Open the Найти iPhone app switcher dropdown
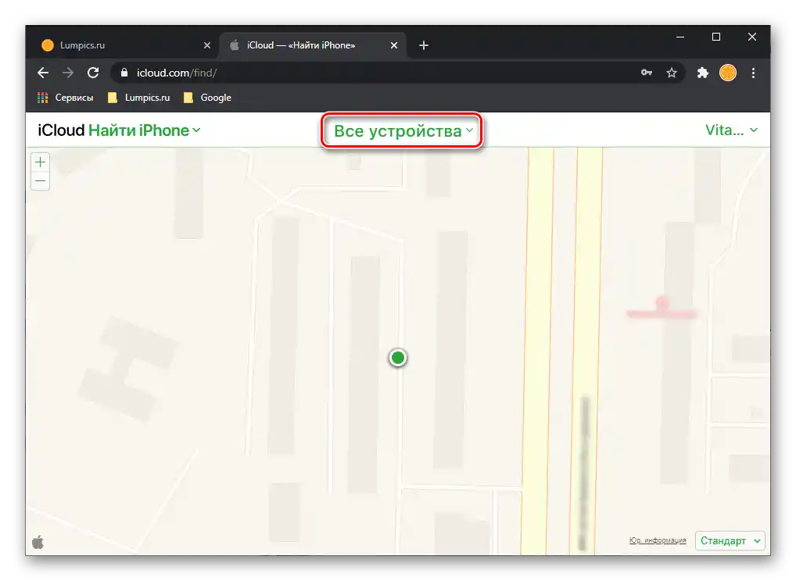Image resolution: width=796 pixels, height=581 pixels. click(144, 130)
